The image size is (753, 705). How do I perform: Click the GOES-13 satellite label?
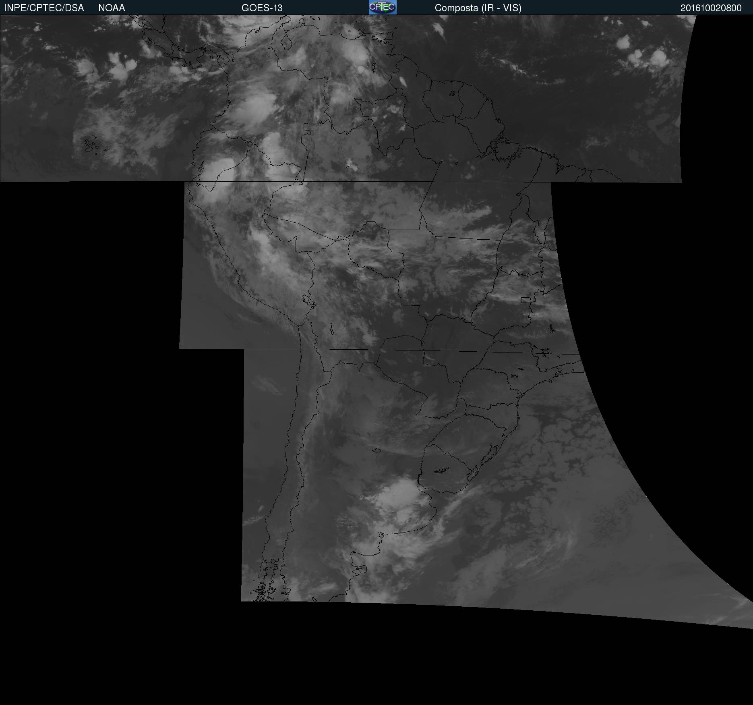pos(262,8)
